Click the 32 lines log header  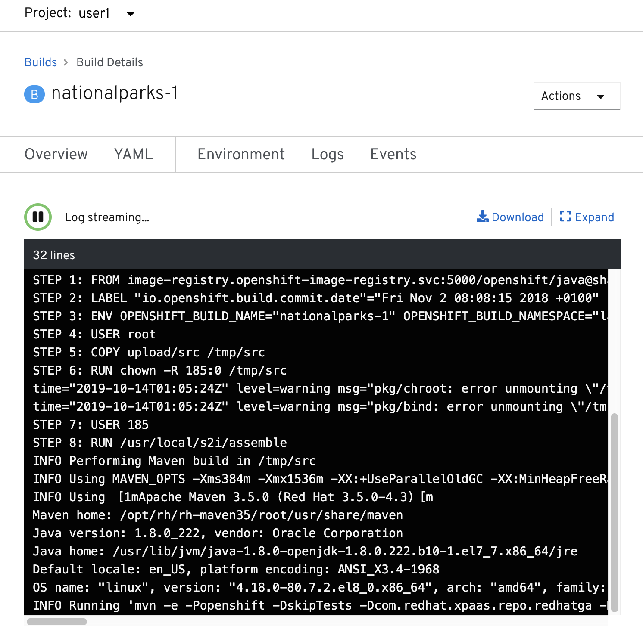point(54,255)
